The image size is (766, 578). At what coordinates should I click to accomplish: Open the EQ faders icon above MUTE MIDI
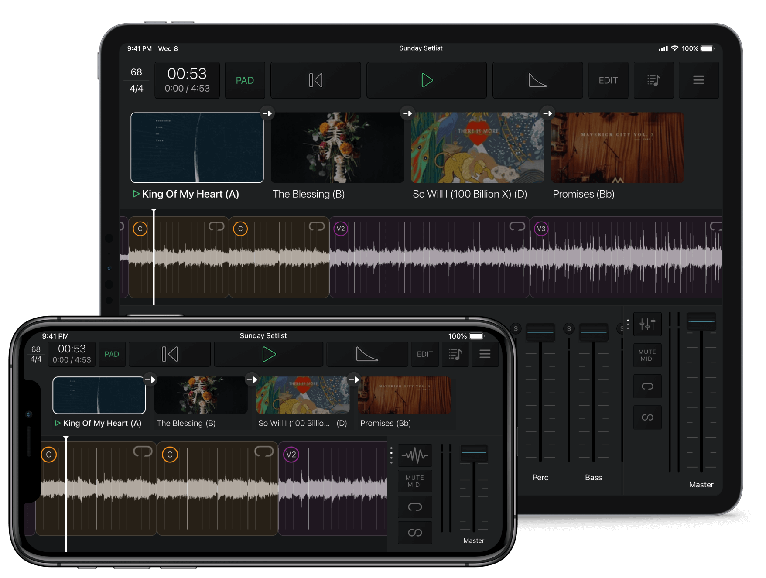click(x=647, y=324)
